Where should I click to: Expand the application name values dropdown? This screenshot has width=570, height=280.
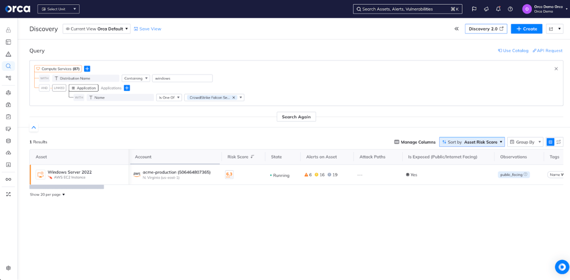[241, 98]
